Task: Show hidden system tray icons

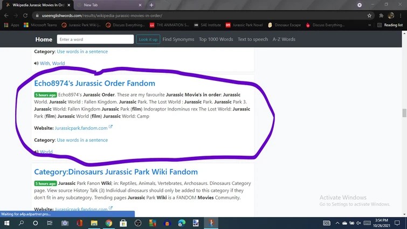Action: pos(337,223)
